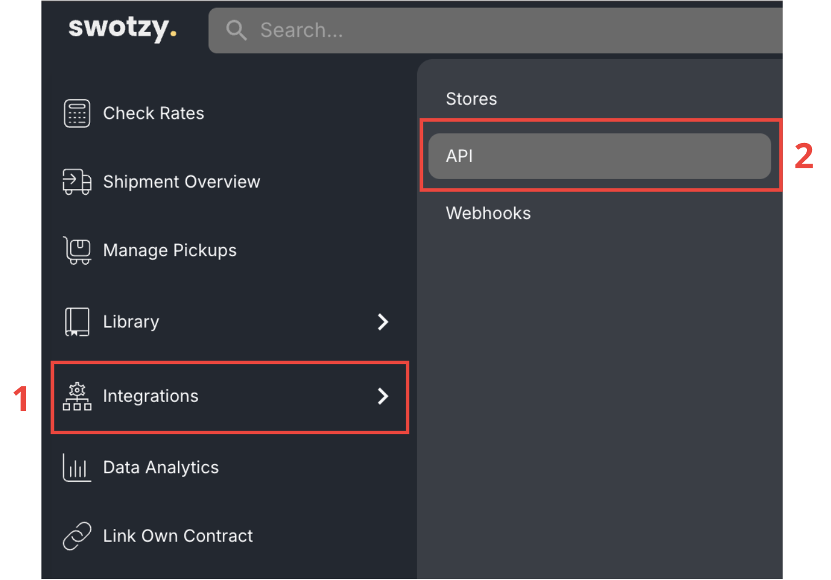The image size is (831, 580).
Task: Click the magnifying glass search icon
Action: pos(236,30)
